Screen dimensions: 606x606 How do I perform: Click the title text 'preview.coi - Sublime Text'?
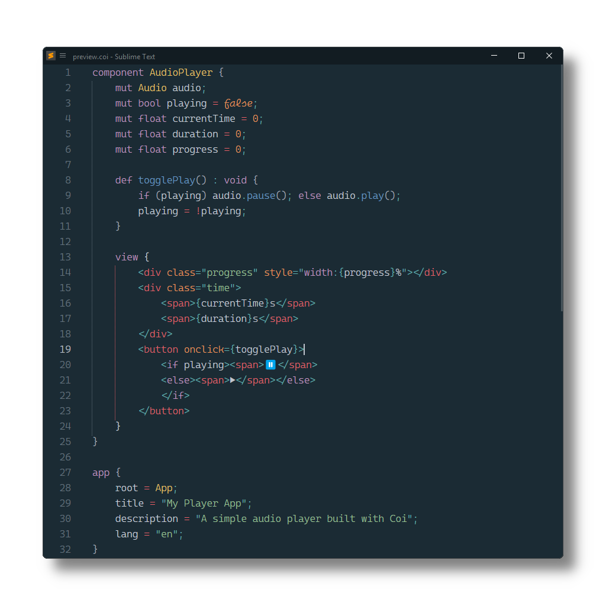point(114,56)
